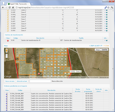Expand dropdown arrow for Zona W row
The height and width of the screenshot is (112, 115).
tap(105, 28)
